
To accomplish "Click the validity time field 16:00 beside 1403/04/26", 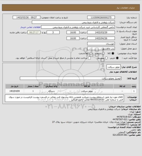I will coord(73,38).
